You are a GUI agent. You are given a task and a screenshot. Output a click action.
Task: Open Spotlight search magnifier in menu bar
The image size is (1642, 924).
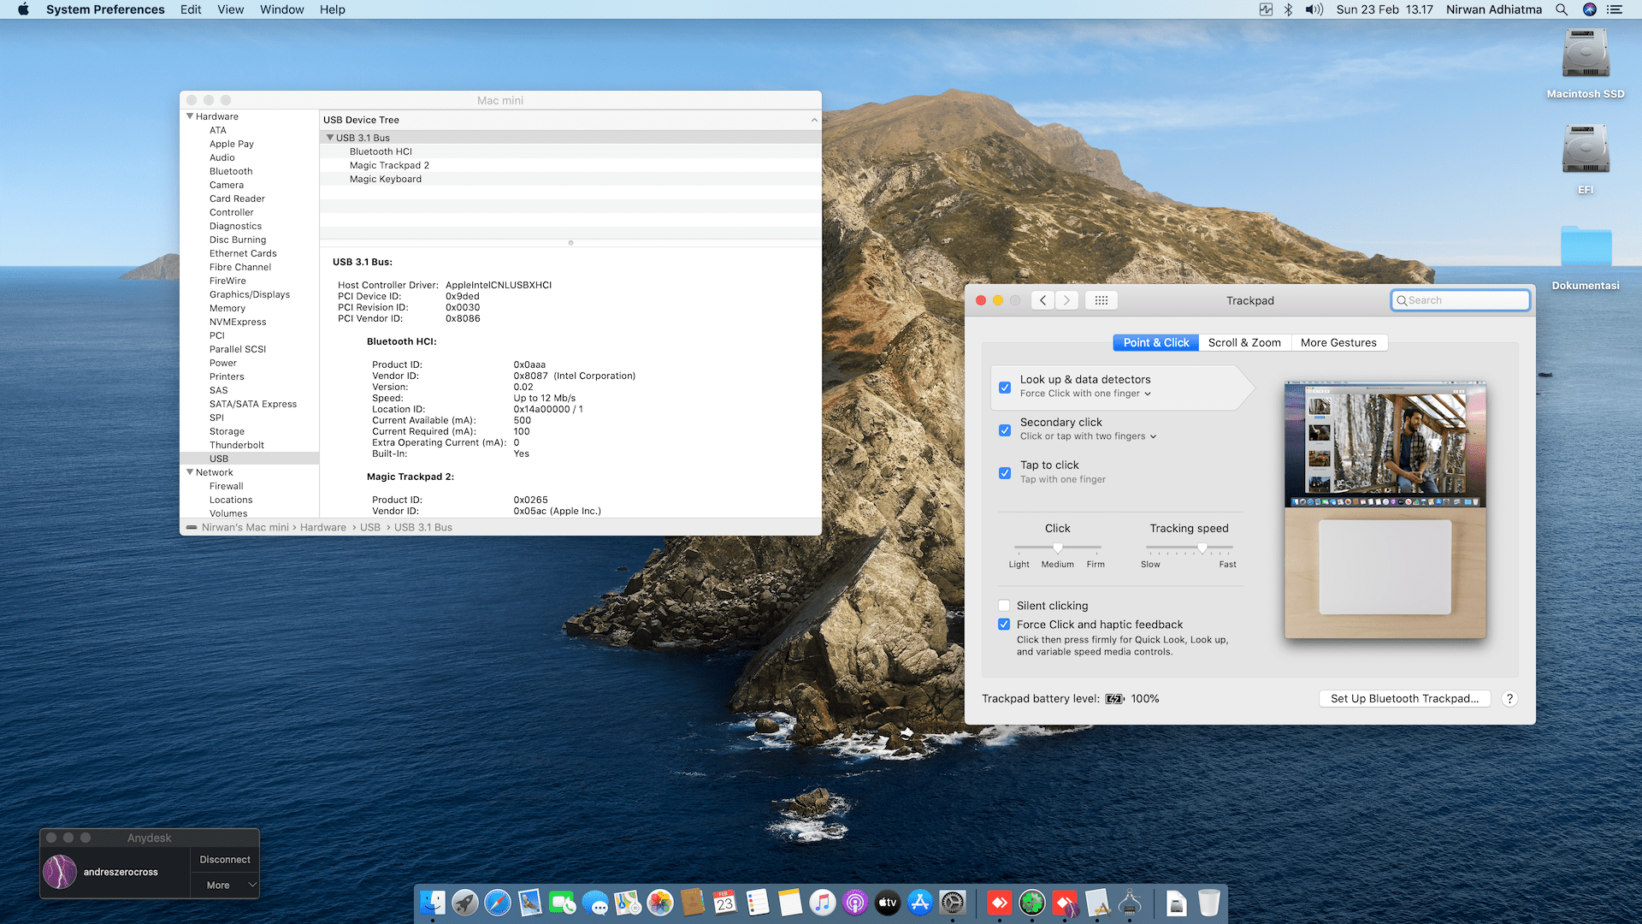pyautogui.click(x=1562, y=9)
